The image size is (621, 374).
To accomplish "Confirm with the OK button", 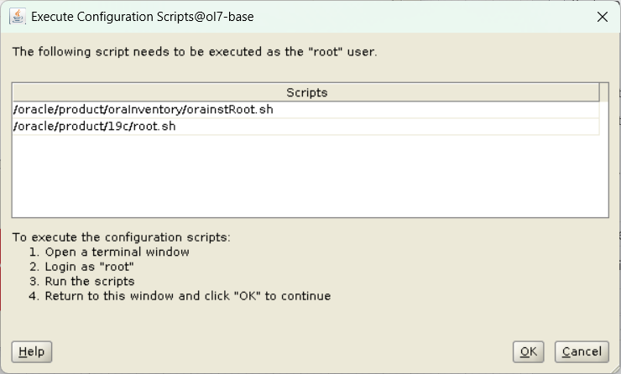I will click(529, 352).
